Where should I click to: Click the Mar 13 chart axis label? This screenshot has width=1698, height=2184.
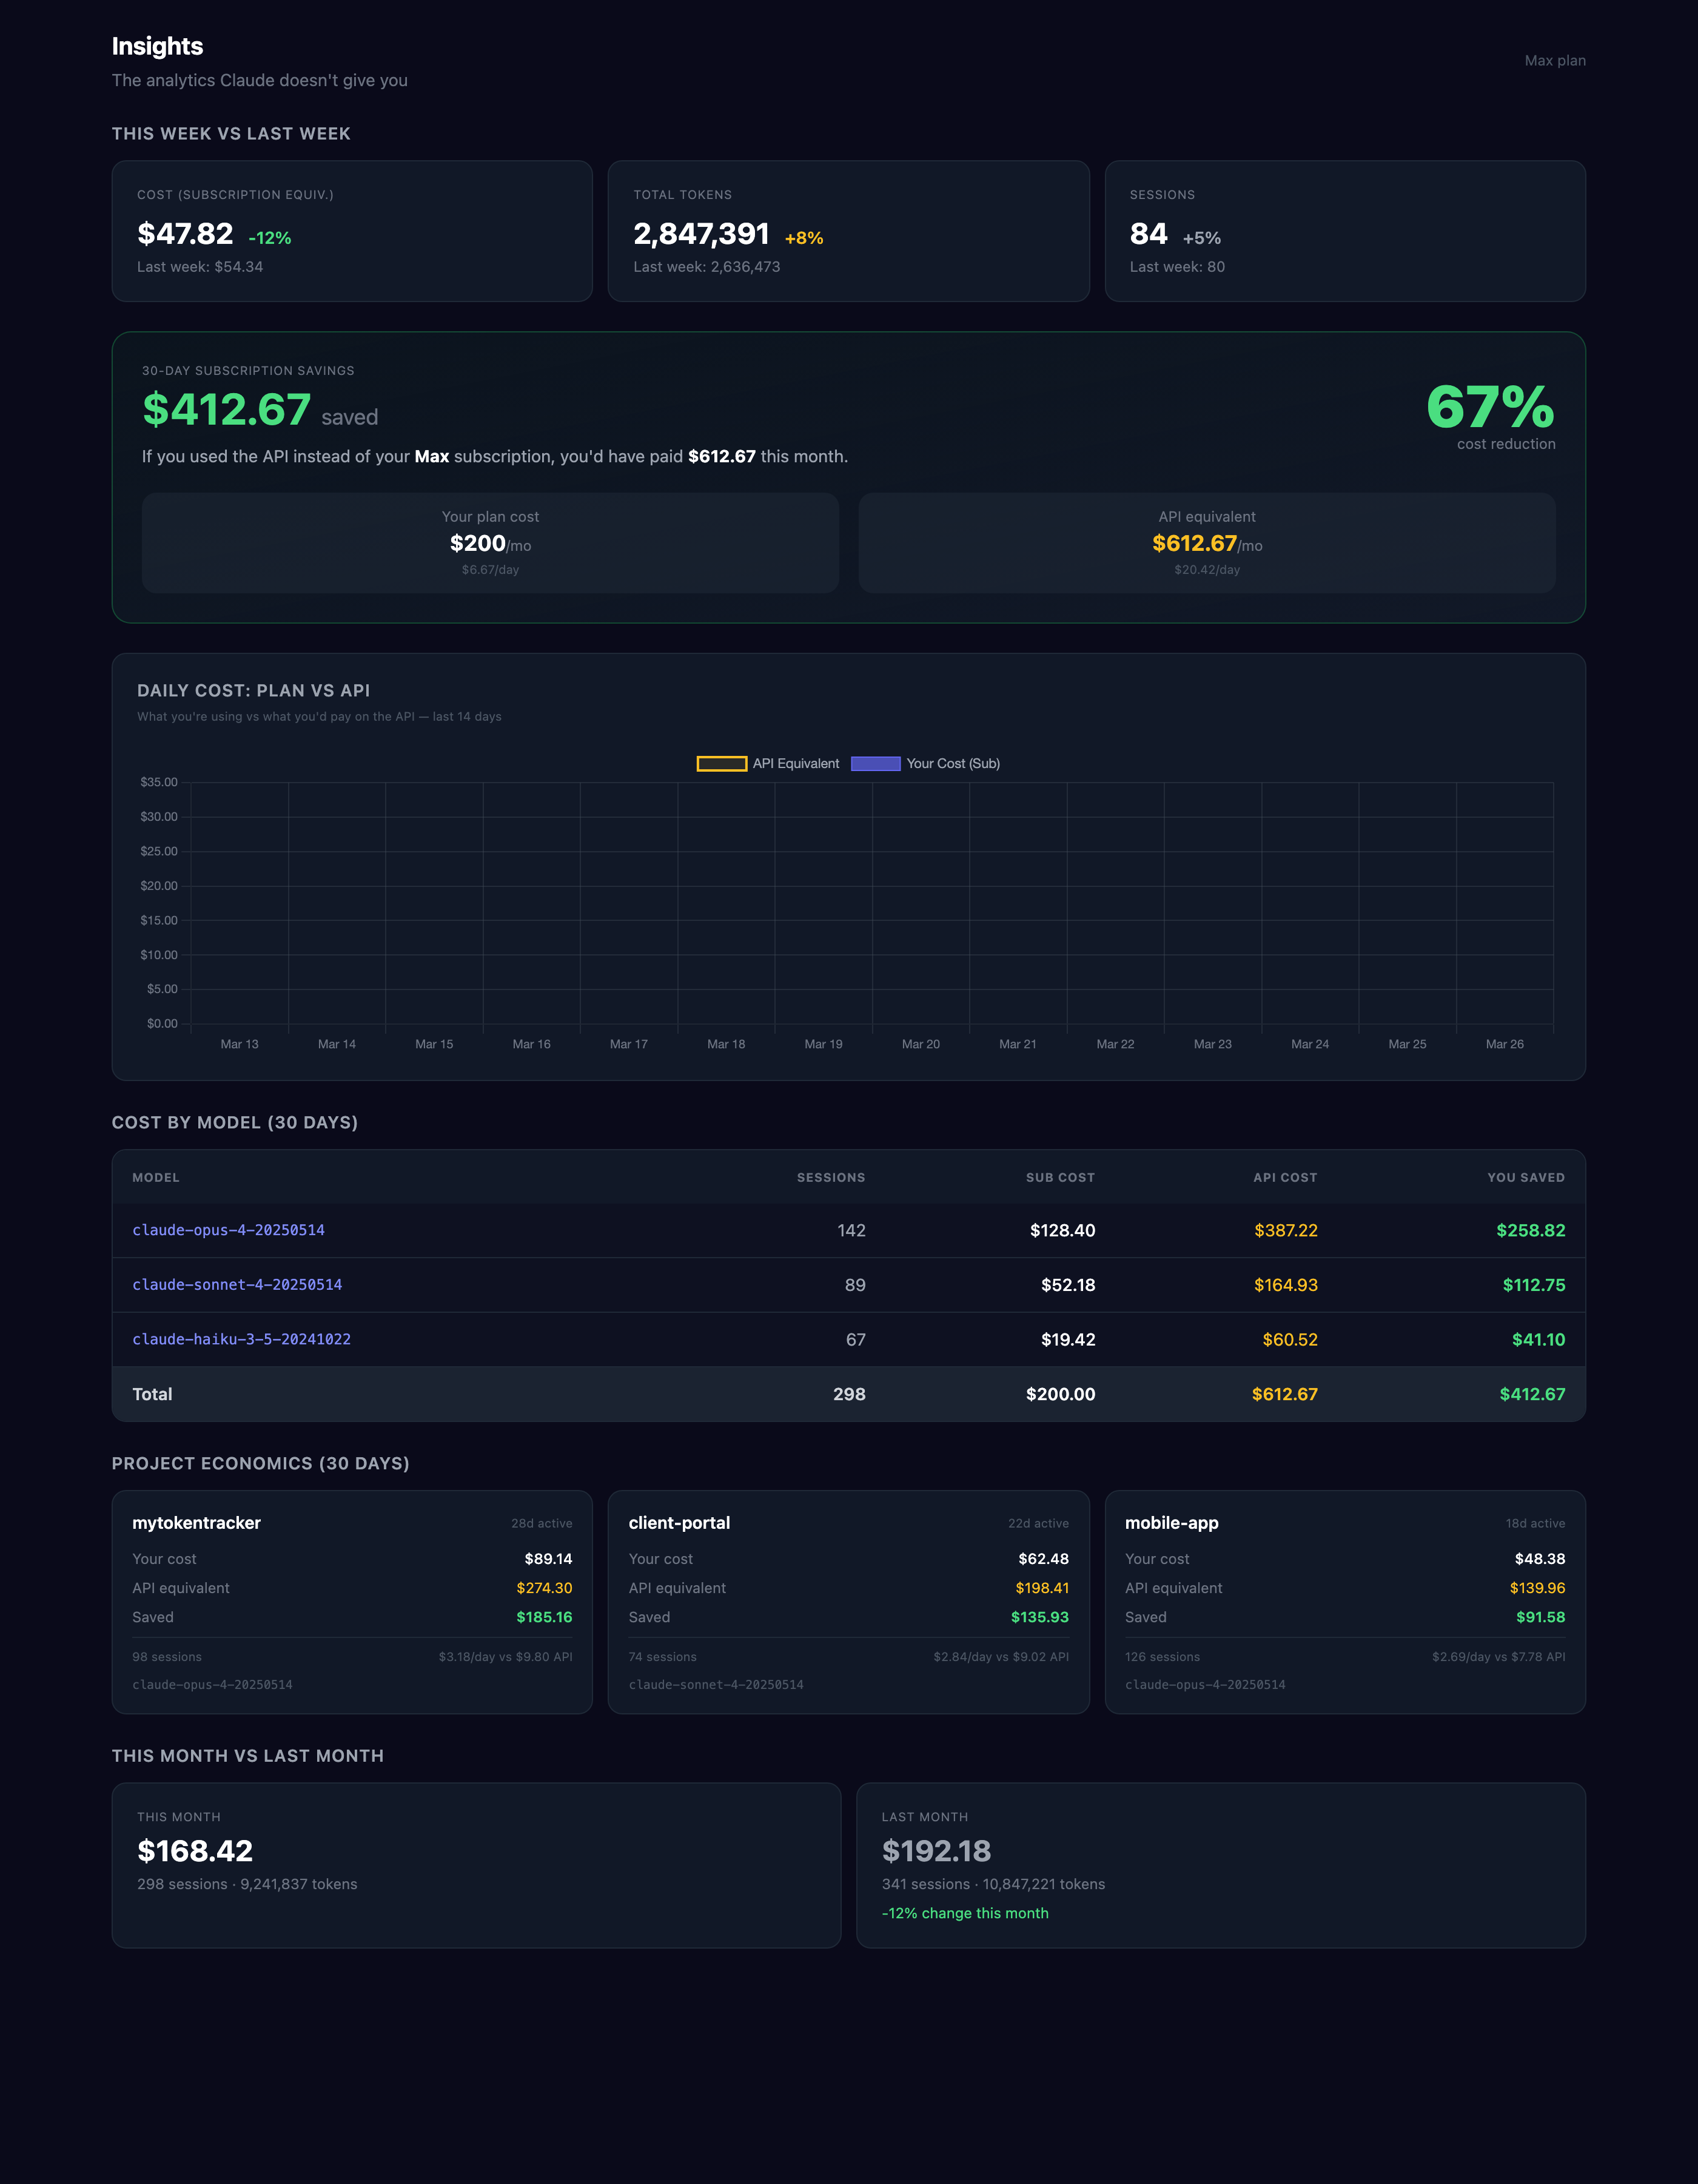tap(239, 1044)
